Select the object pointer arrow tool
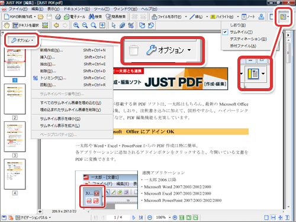Screen dimensions: 296x222 click(x=114, y=25)
